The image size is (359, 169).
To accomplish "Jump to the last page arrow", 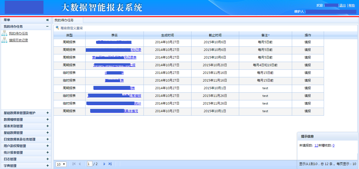I will pos(110,164).
